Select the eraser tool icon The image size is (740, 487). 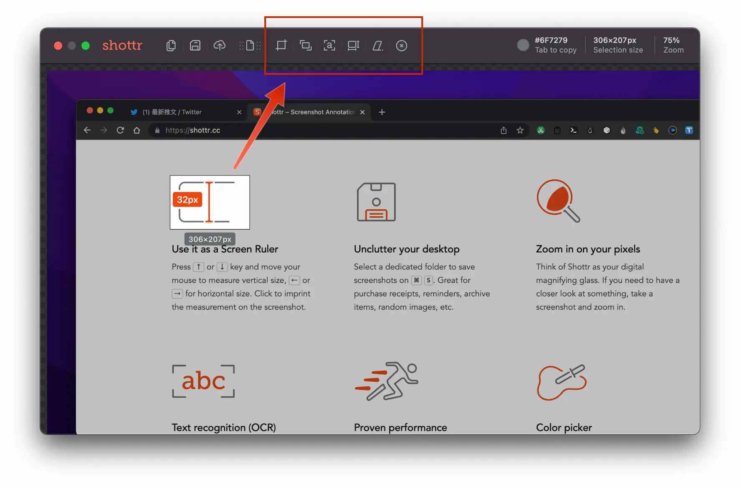378,46
